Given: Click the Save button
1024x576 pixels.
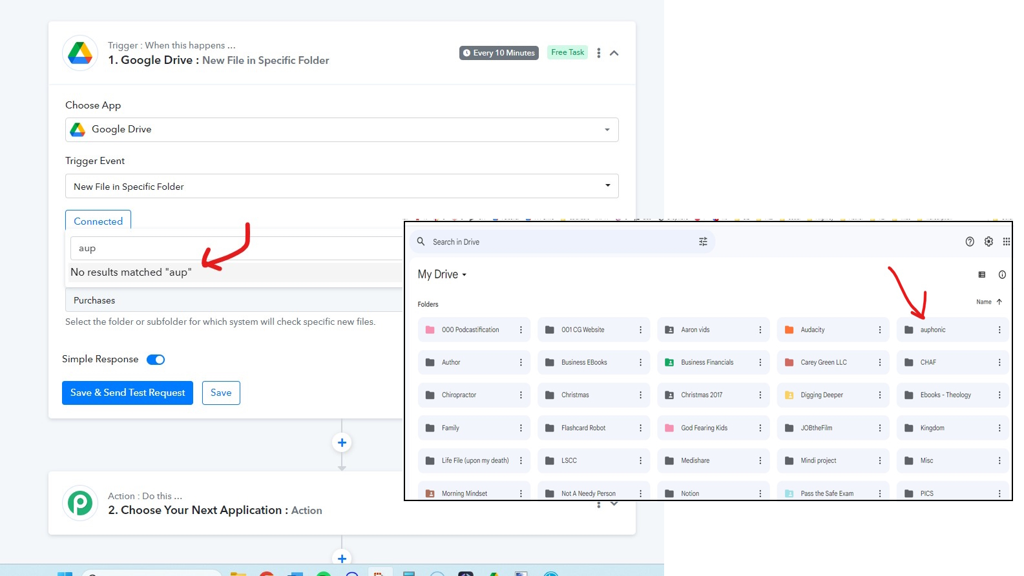Looking at the screenshot, I should click(221, 393).
